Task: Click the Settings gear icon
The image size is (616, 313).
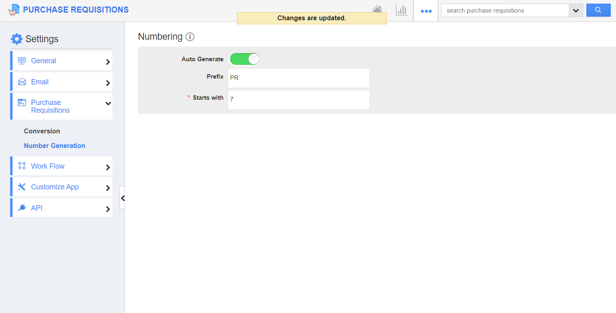Action: [17, 39]
